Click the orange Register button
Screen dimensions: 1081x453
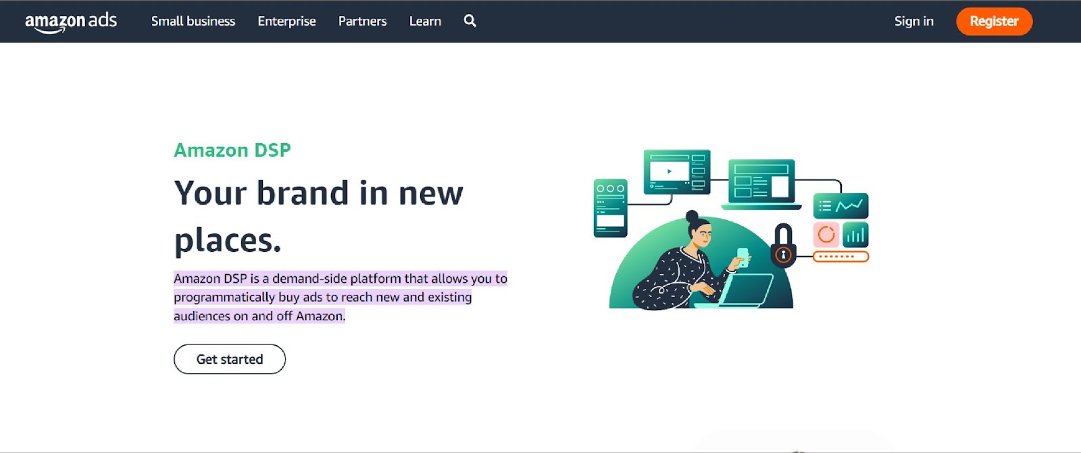[x=994, y=21]
